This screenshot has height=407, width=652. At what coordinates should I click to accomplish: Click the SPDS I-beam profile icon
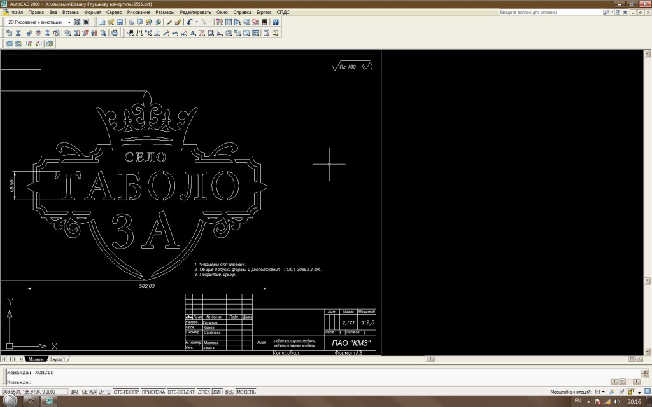[18, 33]
